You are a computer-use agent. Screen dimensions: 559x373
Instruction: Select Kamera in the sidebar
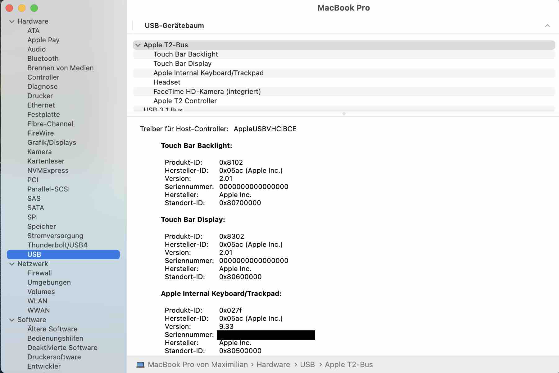(39, 152)
